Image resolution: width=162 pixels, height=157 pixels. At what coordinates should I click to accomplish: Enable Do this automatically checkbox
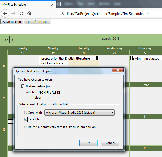(x=25, y=127)
